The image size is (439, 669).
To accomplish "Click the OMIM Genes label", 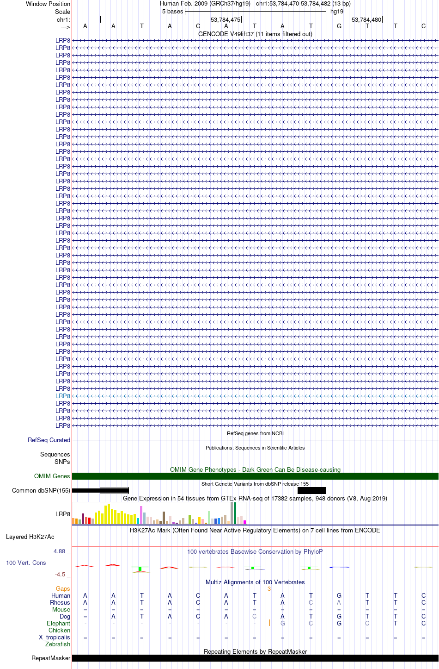I will point(52,476).
